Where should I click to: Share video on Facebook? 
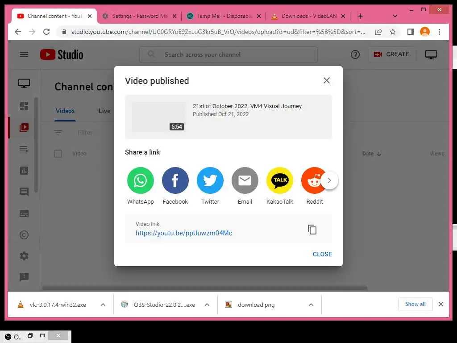[x=175, y=180]
